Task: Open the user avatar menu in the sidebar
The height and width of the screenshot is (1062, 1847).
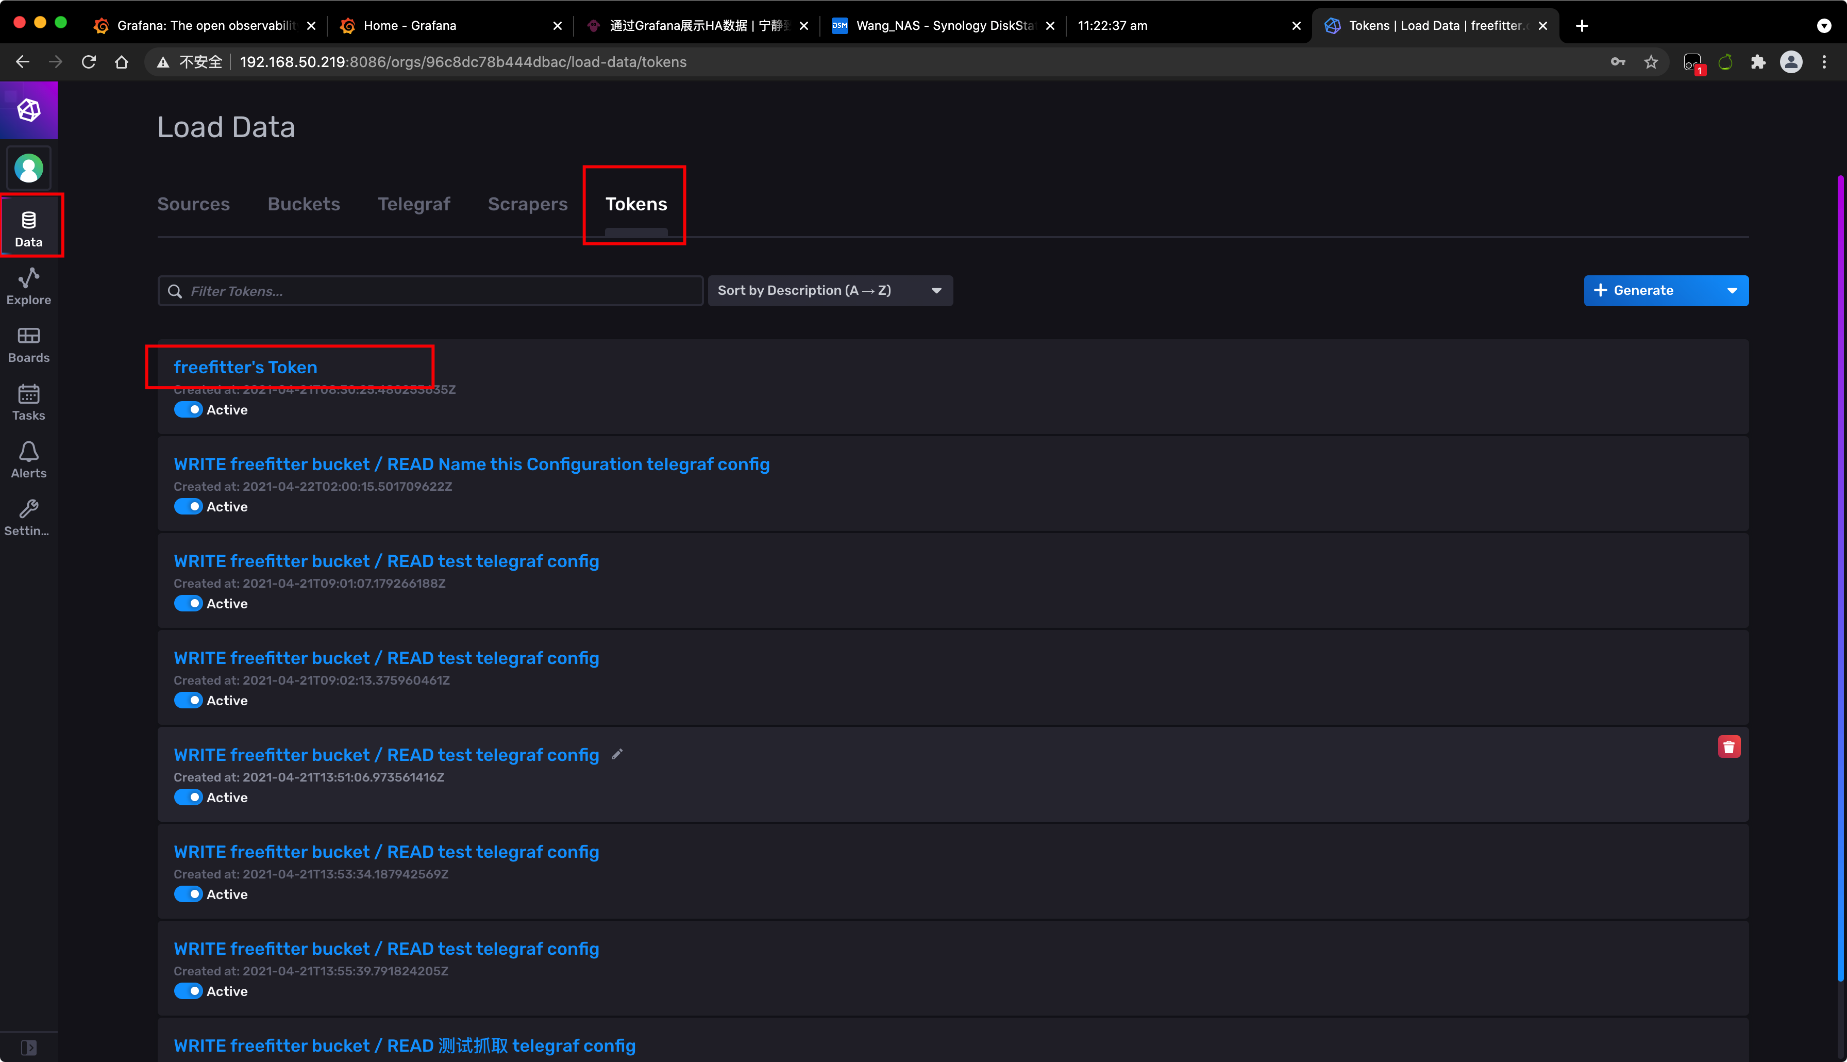Action: click(x=28, y=169)
